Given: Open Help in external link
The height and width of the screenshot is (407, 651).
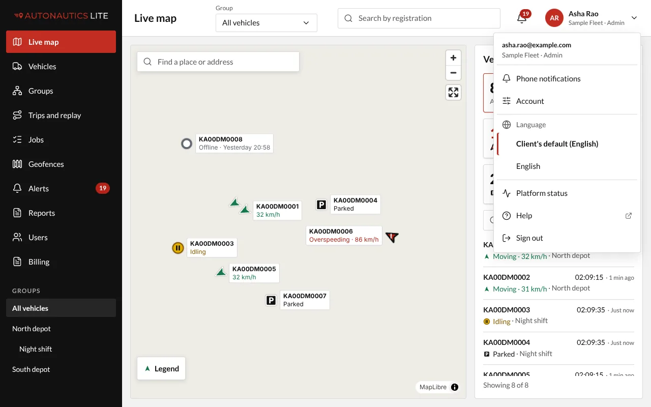Looking at the screenshot, I should pyautogui.click(x=567, y=216).
